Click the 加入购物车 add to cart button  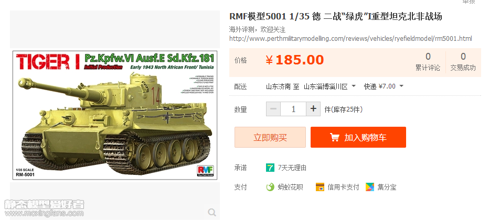coord(358,137)
